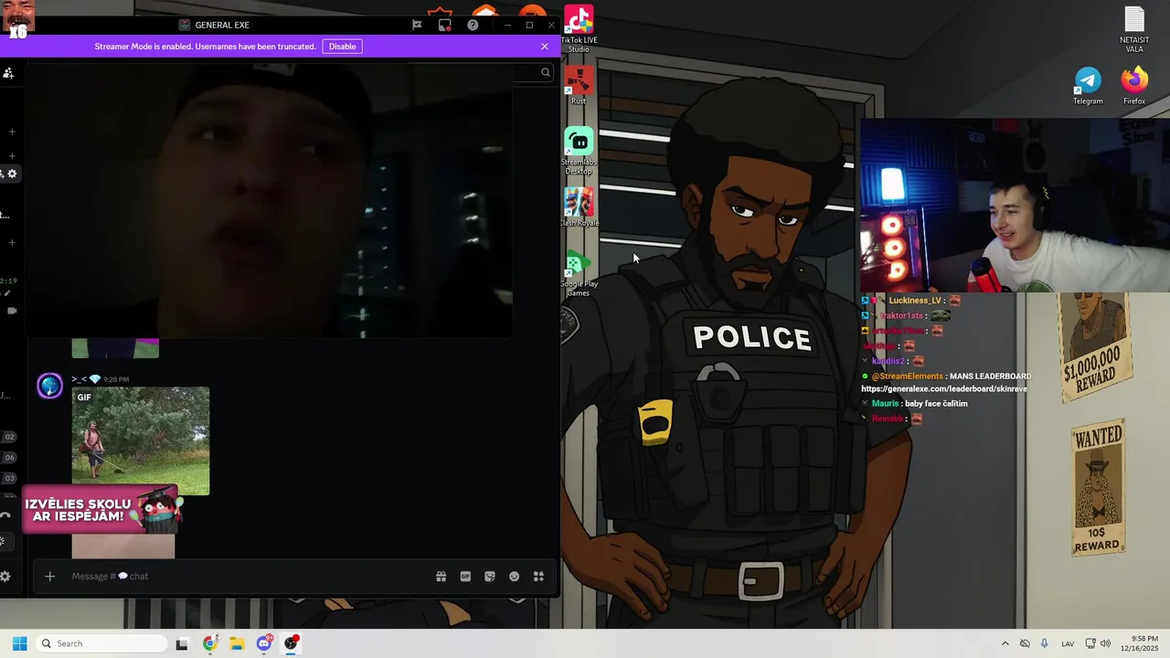This screenshot has height=658, width=1170.
Task: Expand the hidden icons tray chevron
Action: click(1005, 643)
